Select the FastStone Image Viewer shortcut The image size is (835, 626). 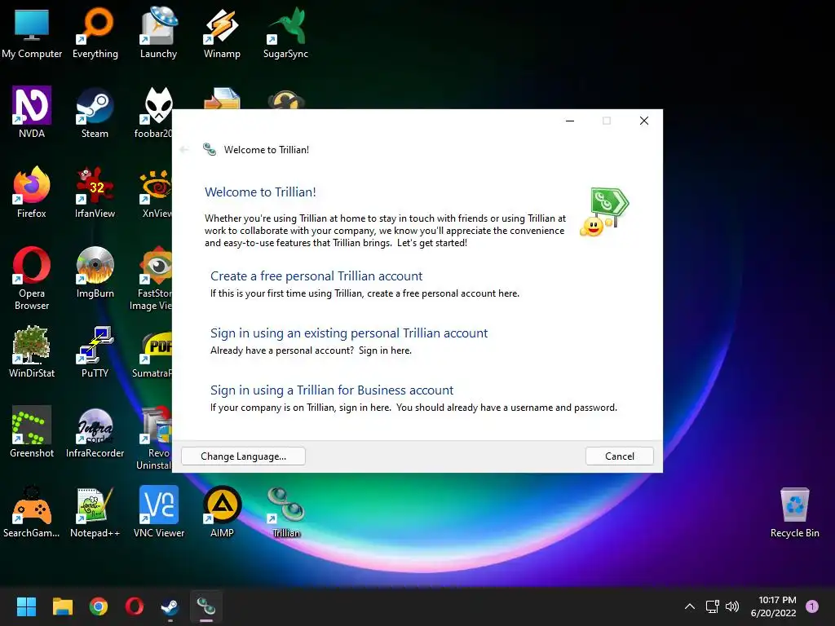(152, 278)
